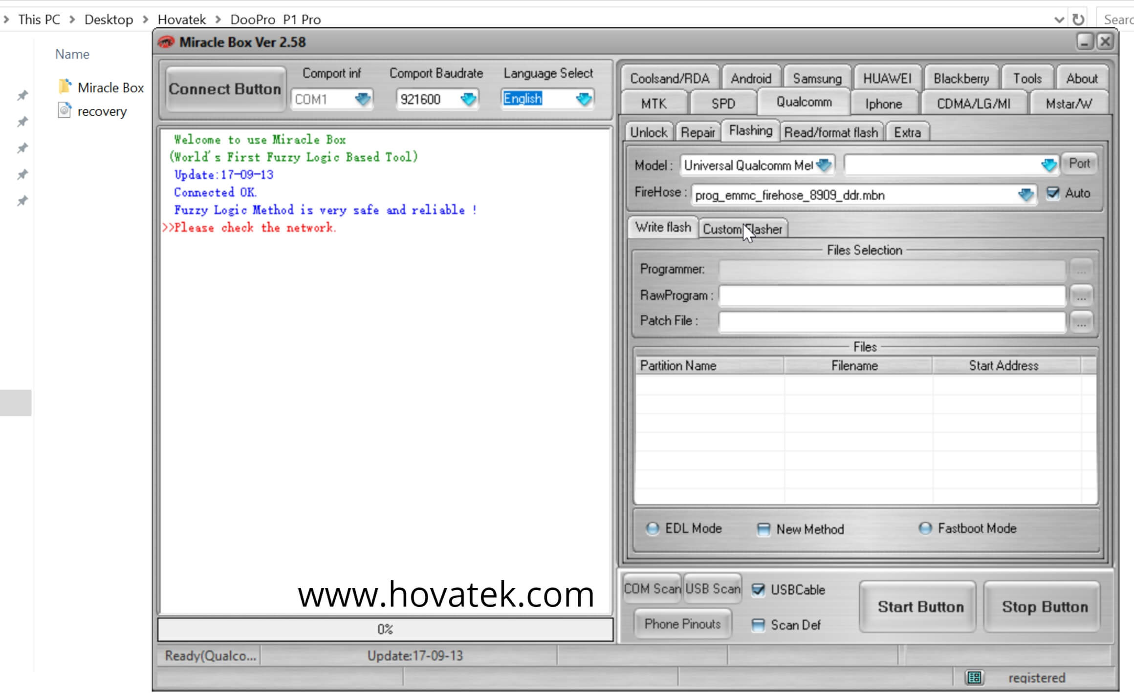Click Hovatek in Explorer breadcrumb path
Viewport: 1134px width, 693px height.
[x=181, y=20]
